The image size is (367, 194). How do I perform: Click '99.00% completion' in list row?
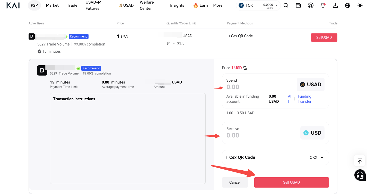90,44
